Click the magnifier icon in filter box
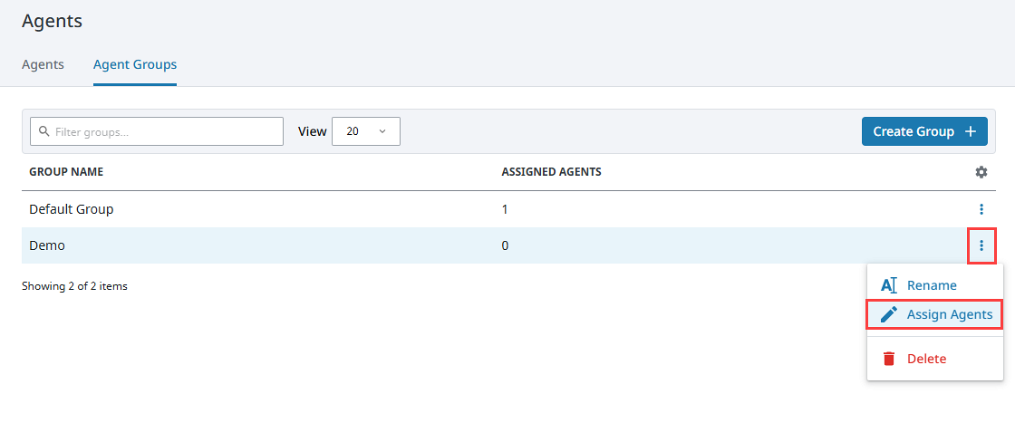Screen dimensions: 1015x442 point(43,131)
